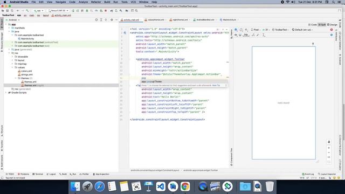Viewport: 345px width, 194px height.
Task: Click the green Debug bug icon
Action: pyautogui.click(x=87, y=11)
